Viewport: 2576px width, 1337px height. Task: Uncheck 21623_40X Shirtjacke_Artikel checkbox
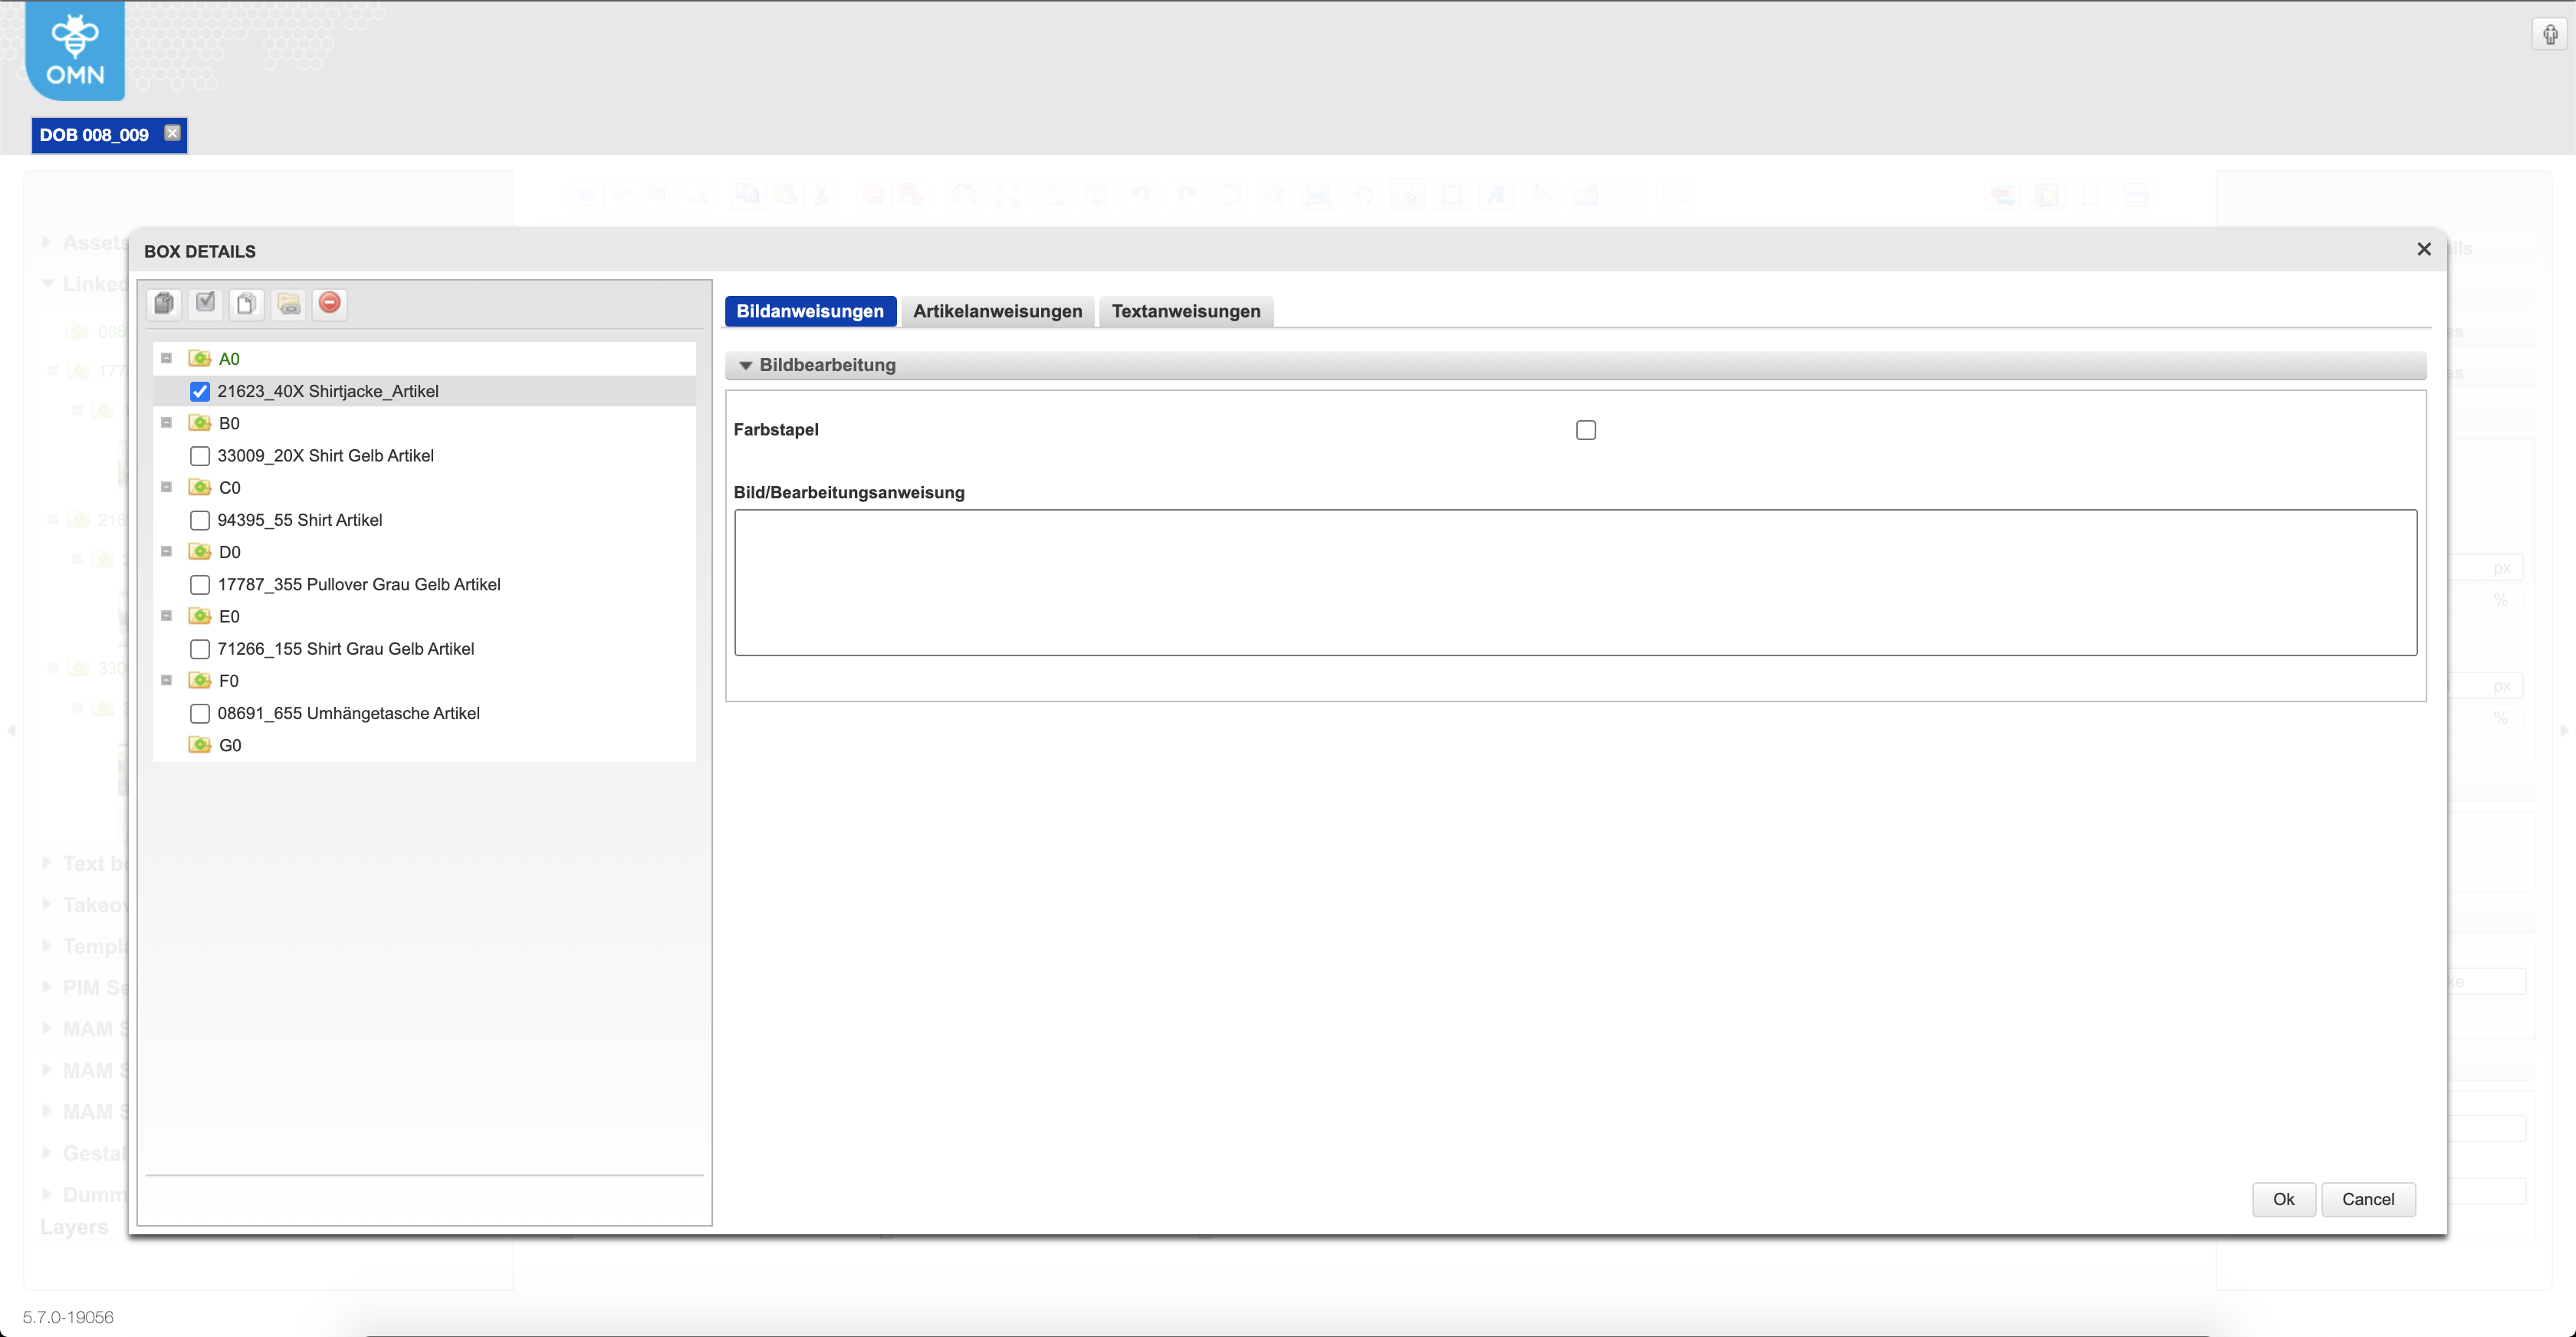pyautogui.click(x=200, y=391)
